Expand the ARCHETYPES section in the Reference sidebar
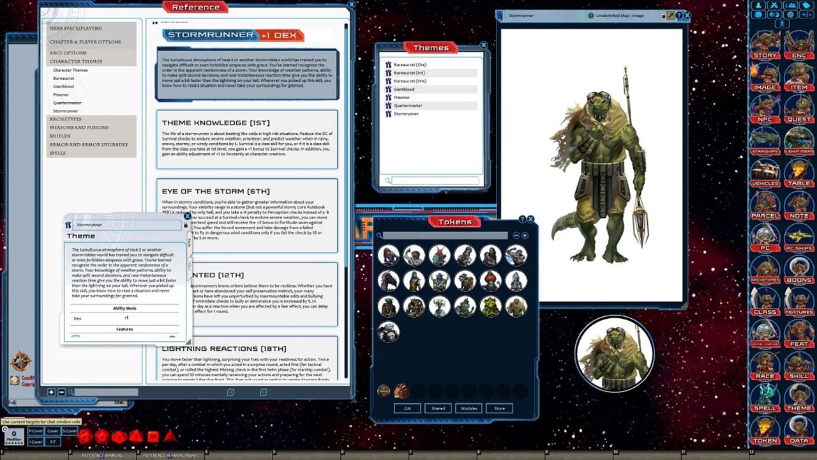 [x=65, y=119]
